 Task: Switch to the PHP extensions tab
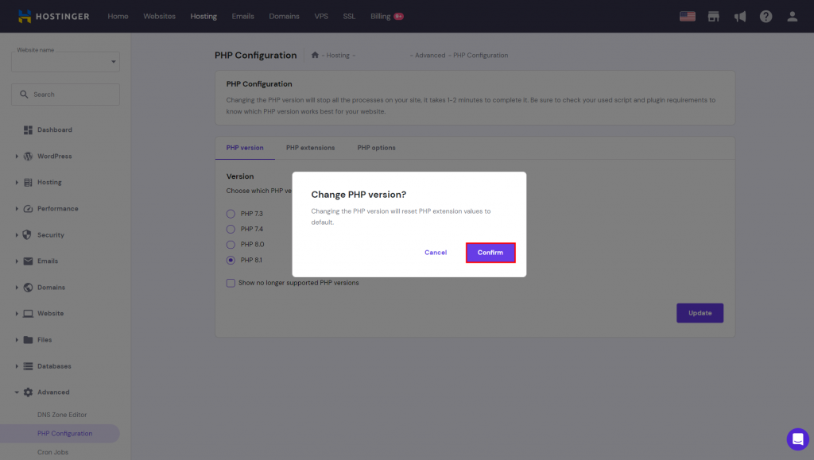tap(310, 147)
